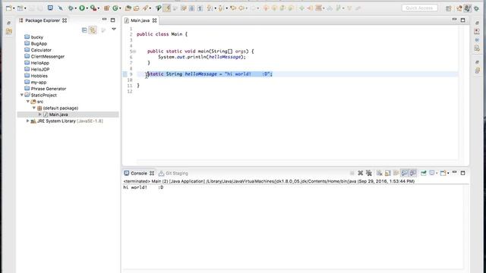This screenshot has height=273, width=486.
Task: Click the New file wizard icon
Action: pyautogui.click(x=8, y=8)
